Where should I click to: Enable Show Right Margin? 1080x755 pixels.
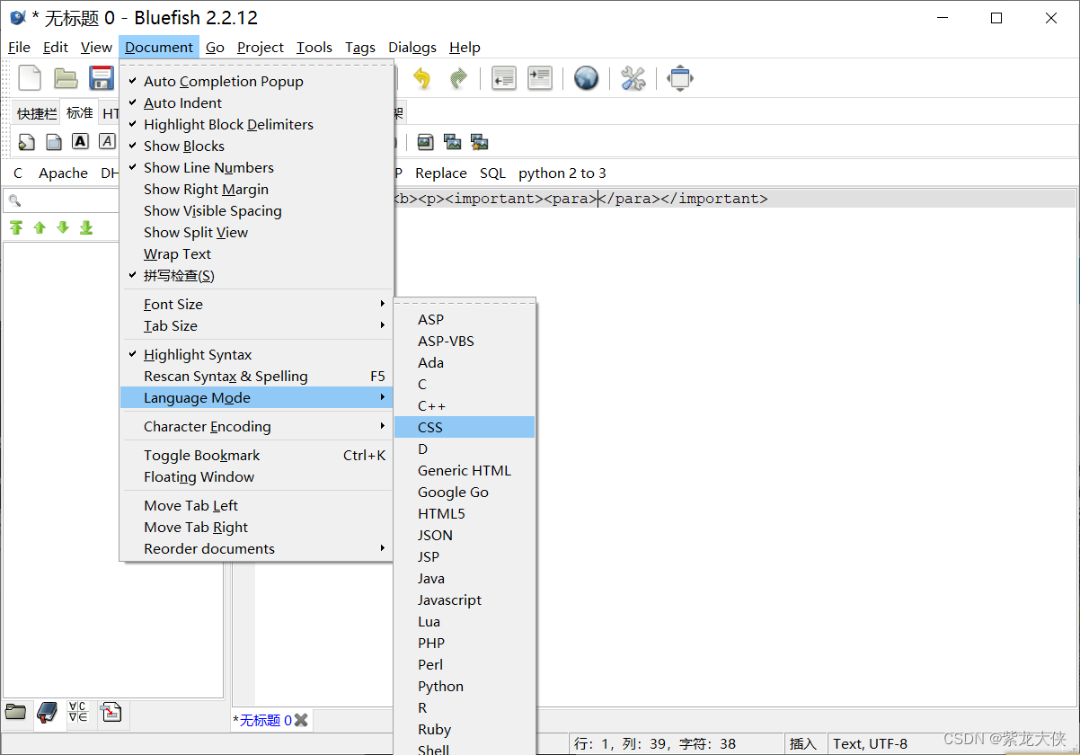(256, 189)
